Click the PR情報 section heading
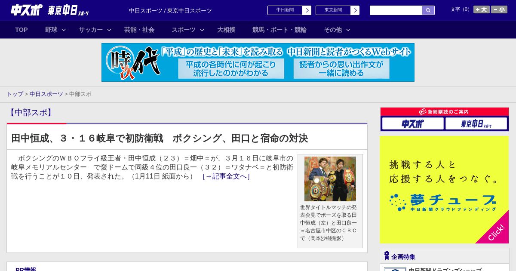516x271 pixels. (x=26, y=269)
